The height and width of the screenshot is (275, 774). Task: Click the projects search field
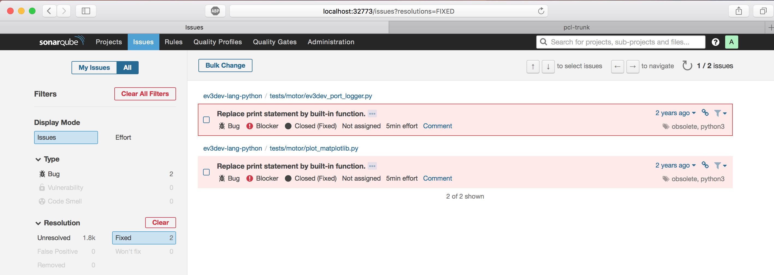coord(621,42)
